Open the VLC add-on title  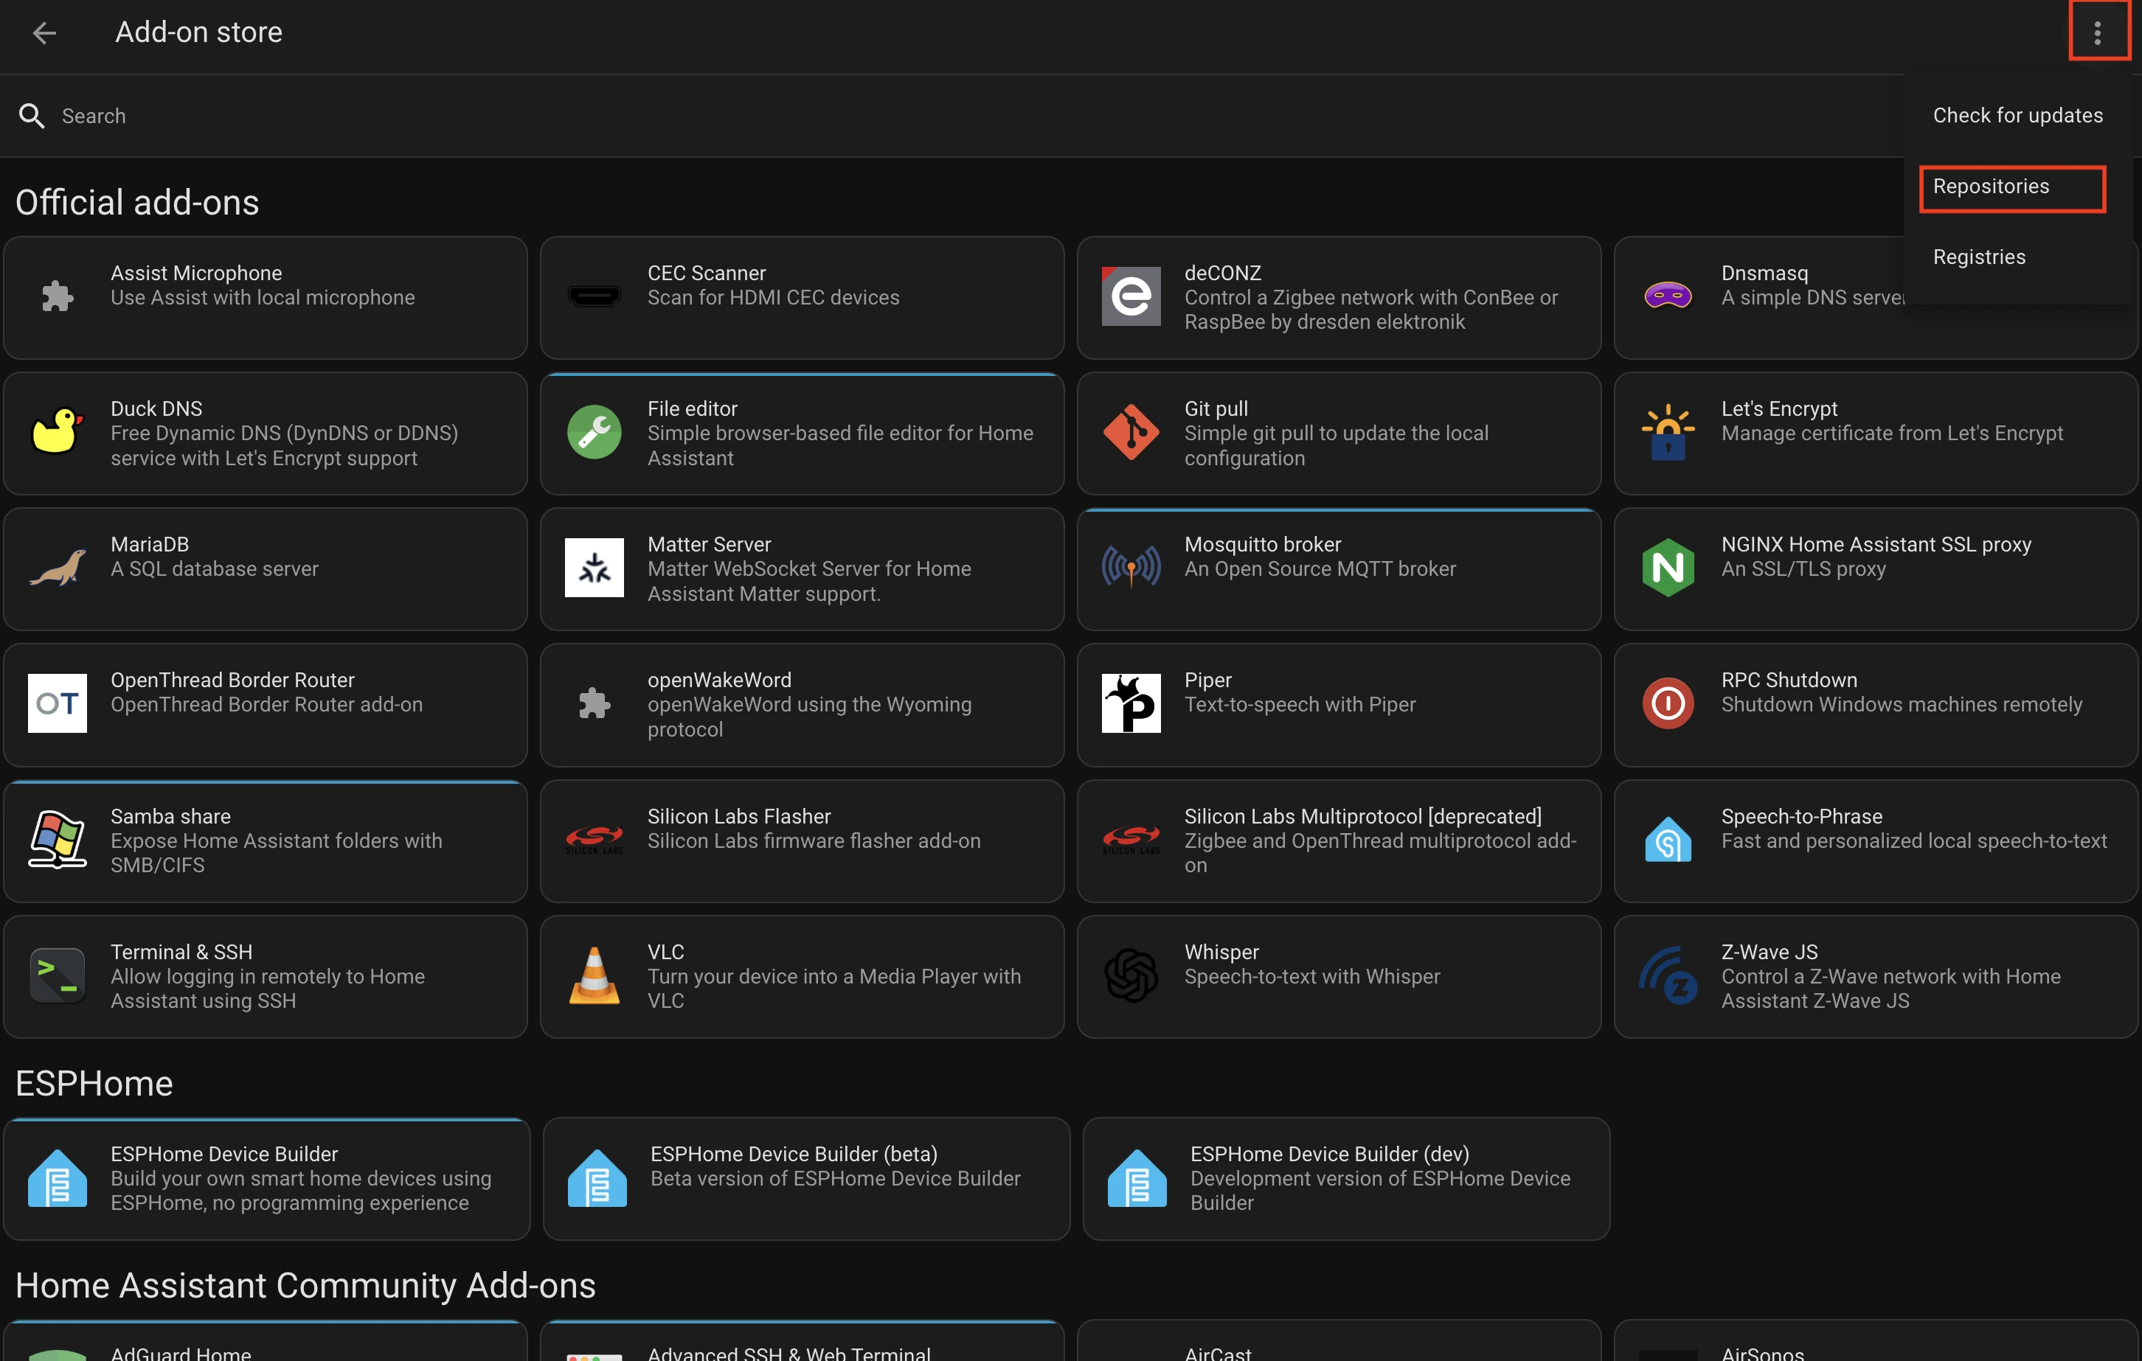point(665,952)
